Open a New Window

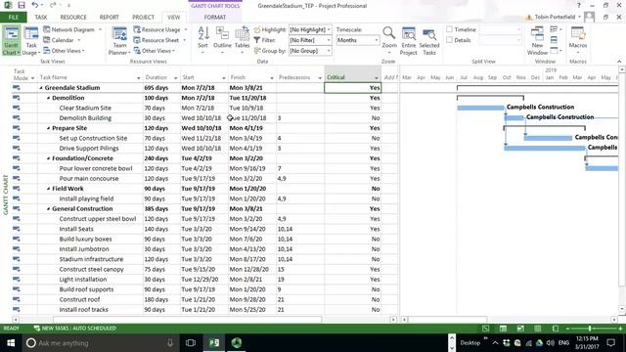coord(537,41)
